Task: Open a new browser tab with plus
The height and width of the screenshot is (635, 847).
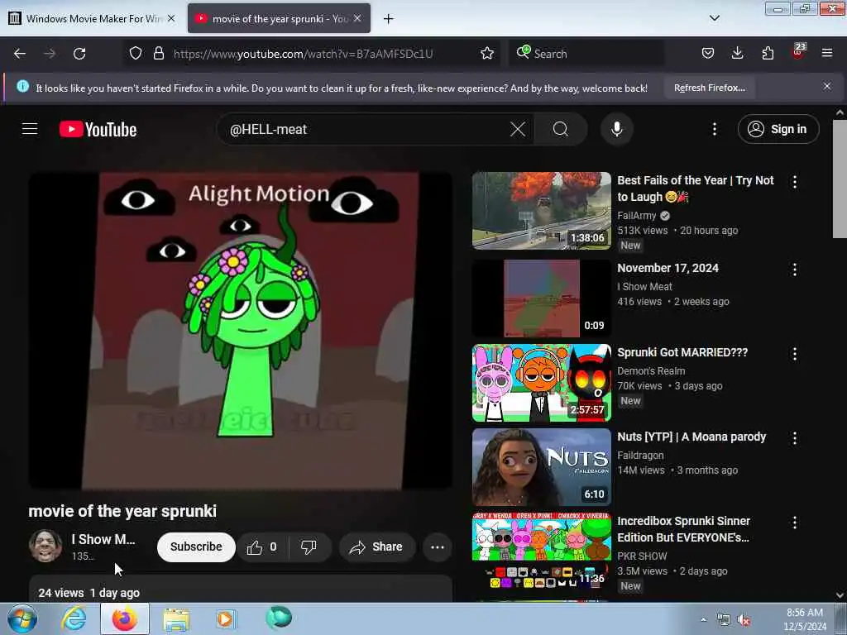Action: pyautogui.click(x=389, y=19)
